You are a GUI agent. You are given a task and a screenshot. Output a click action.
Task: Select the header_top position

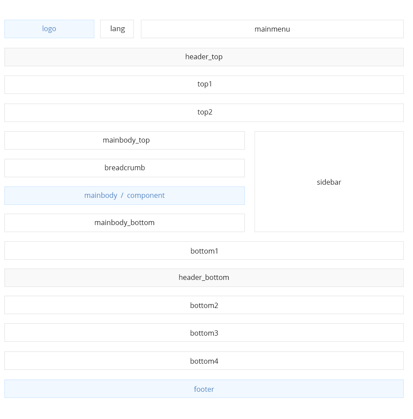204,57
